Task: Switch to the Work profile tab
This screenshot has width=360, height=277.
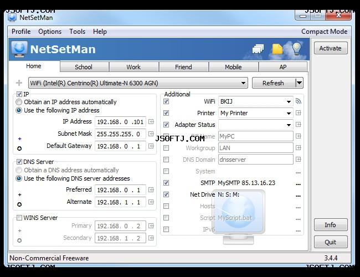Action: click(x=133, y=67)
